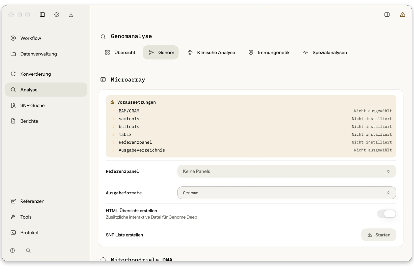Image resolution: width=414 pixels, height=271 pixels.
Task: Select Analyse in the sidebar
Action: point(46,90)
